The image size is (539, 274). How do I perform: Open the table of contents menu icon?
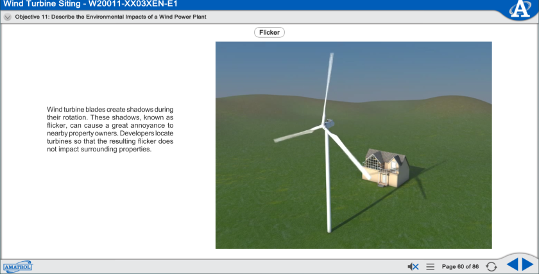[431, 266]
